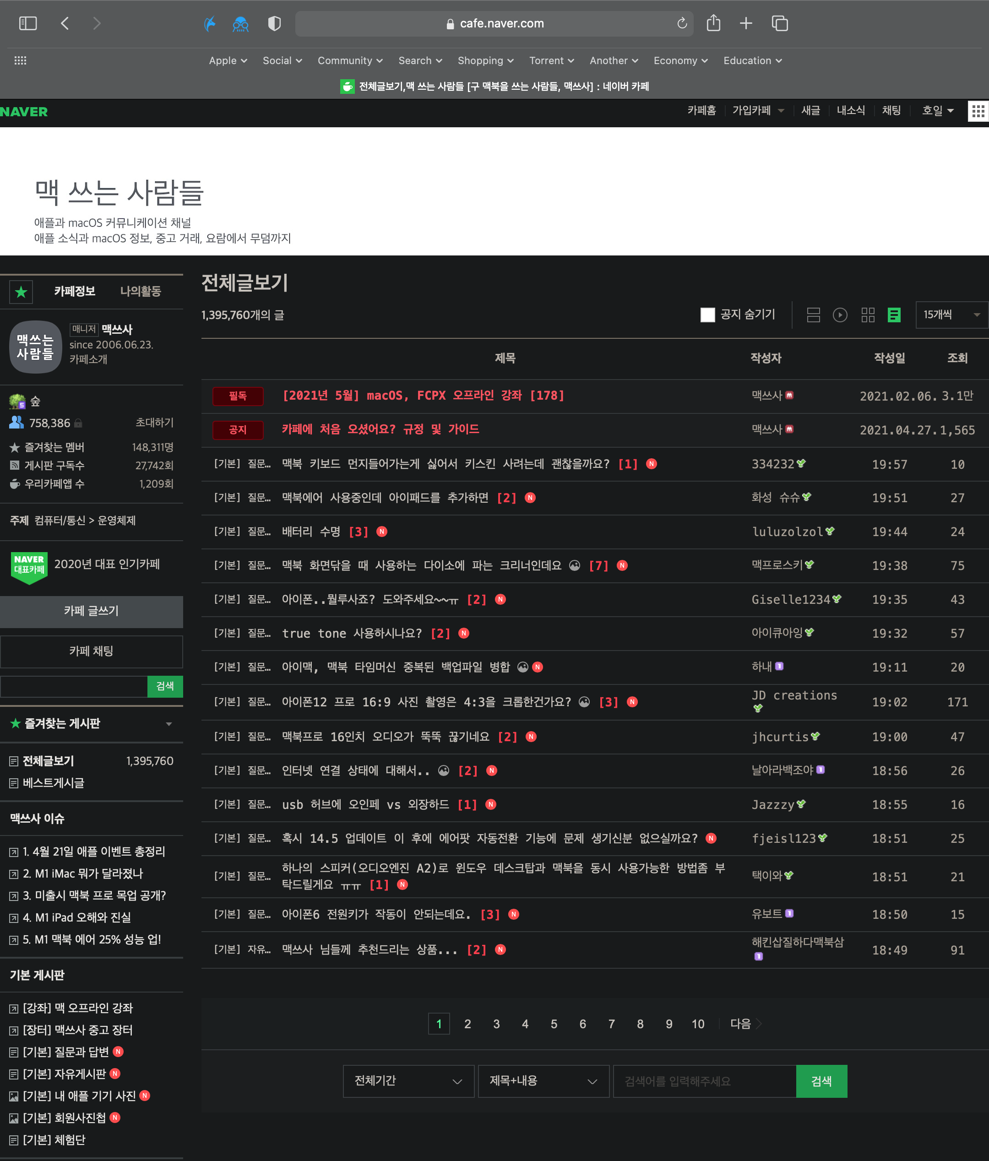Click the 카페 글쓰기 button
The width and height of the screenshot is (989, 1161).
click(91, 611)
